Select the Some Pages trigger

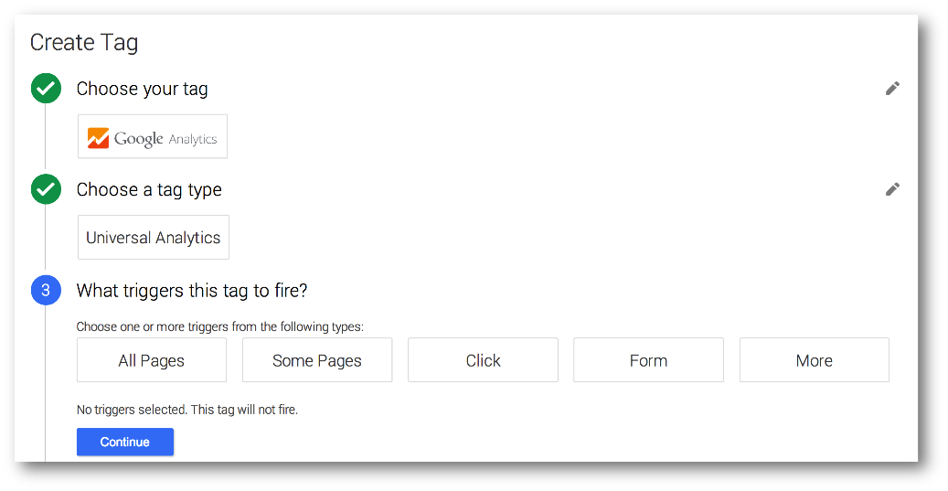pyautogui.click(x=317, y=360)
